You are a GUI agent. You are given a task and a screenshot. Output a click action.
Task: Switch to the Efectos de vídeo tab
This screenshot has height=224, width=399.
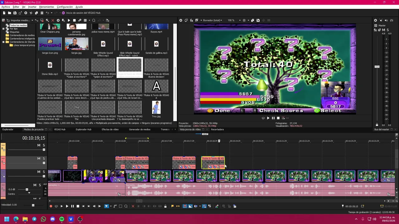point(110,129)
